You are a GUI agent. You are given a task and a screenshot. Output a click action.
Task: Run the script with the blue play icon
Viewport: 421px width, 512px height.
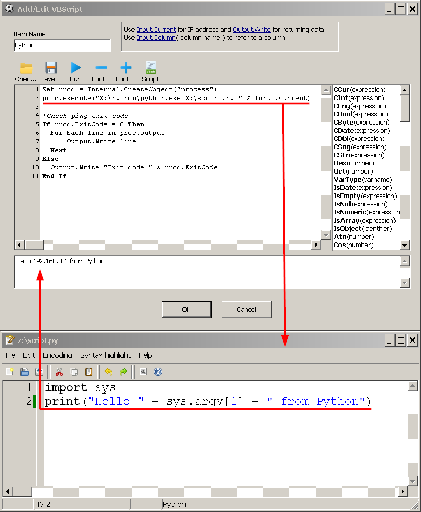75,68
